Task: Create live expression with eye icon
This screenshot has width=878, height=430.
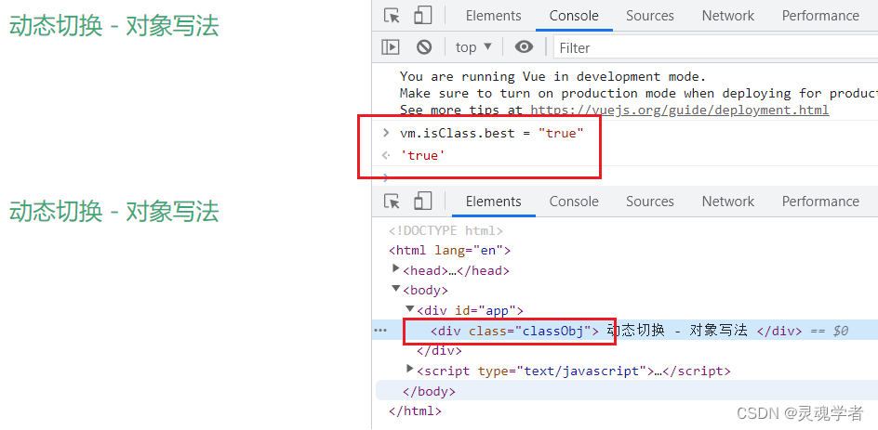Action: (524, 47)
